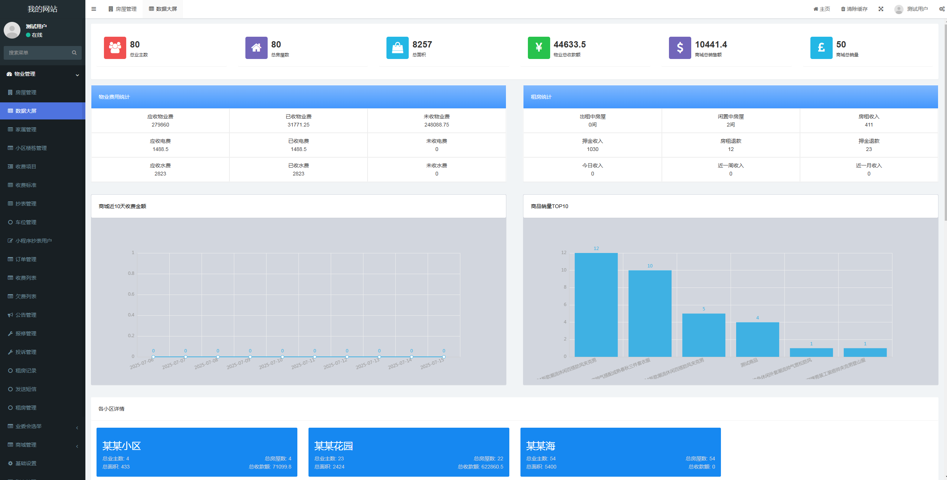
Task: Open 收费项目 in the sidebar menu
Action: click(26, 167)
